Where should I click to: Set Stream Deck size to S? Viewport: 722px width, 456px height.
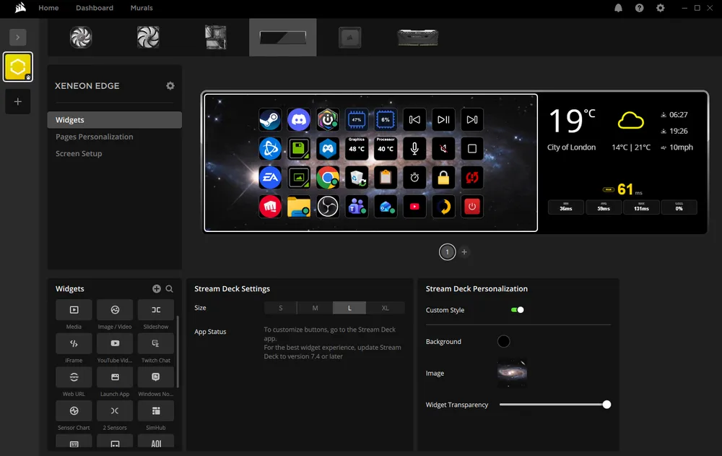[280, 308]
